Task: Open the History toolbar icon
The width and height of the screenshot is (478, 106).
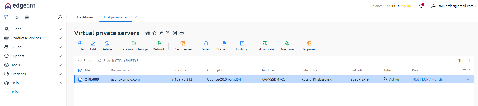Action: pos(242,44)
